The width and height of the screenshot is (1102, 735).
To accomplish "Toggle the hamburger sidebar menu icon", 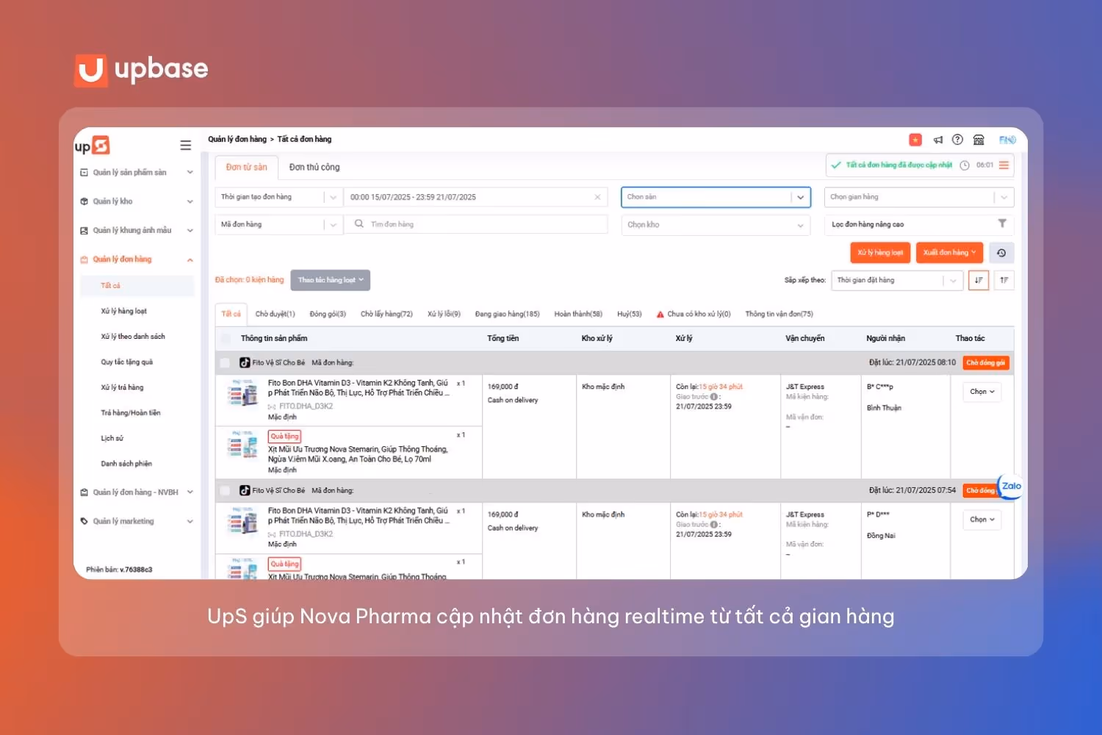I will [186, 146].
